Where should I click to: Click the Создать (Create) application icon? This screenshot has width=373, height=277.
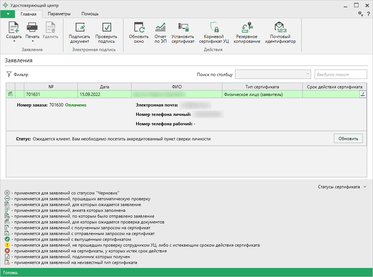[14, 28]
